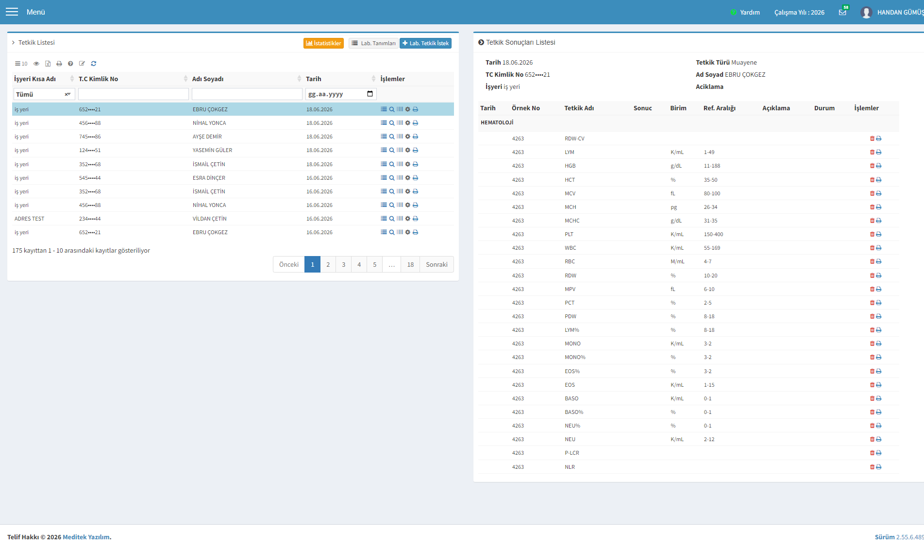Open the hamburger Menü icon

12,12
